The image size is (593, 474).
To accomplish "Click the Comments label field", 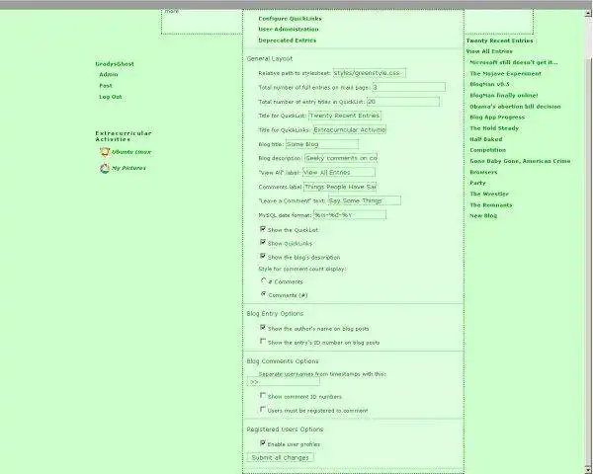I will [x=340, y=187].
